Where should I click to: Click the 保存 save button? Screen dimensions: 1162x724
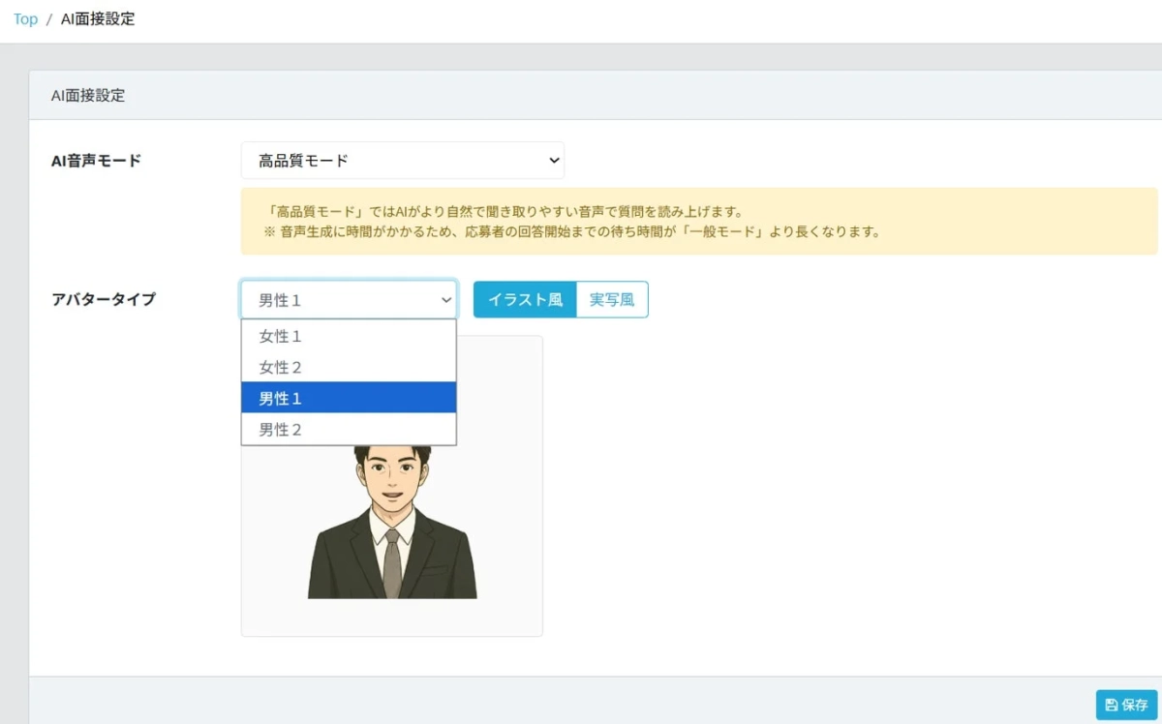coord(1126,705)
